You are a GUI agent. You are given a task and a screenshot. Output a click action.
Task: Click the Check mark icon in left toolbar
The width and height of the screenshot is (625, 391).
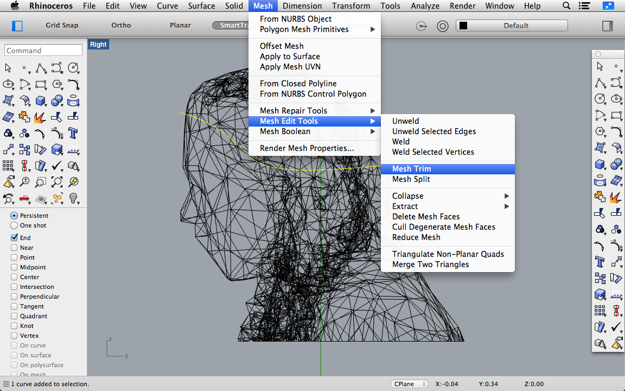pos(56,165)
